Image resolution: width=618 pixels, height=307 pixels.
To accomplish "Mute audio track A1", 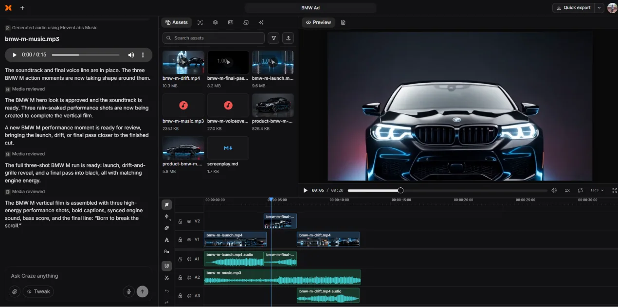I will pos(189,259).
